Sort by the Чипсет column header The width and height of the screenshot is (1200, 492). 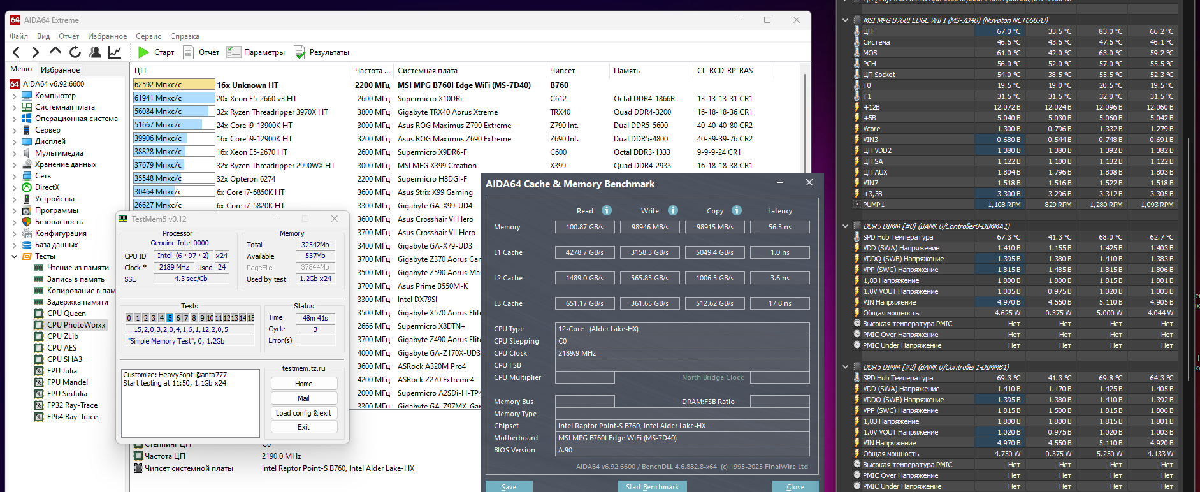tap(578, 71)
